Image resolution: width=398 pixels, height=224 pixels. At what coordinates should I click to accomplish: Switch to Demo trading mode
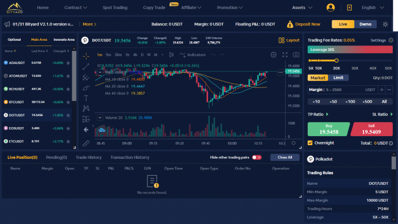point(365,24)
